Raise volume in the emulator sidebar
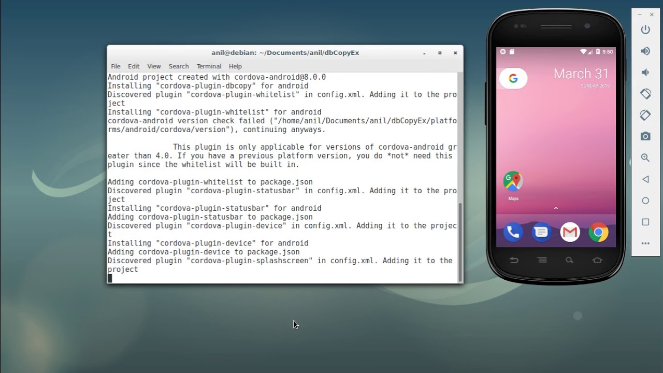This screenshot has width=663, height=373. point(645,51)
